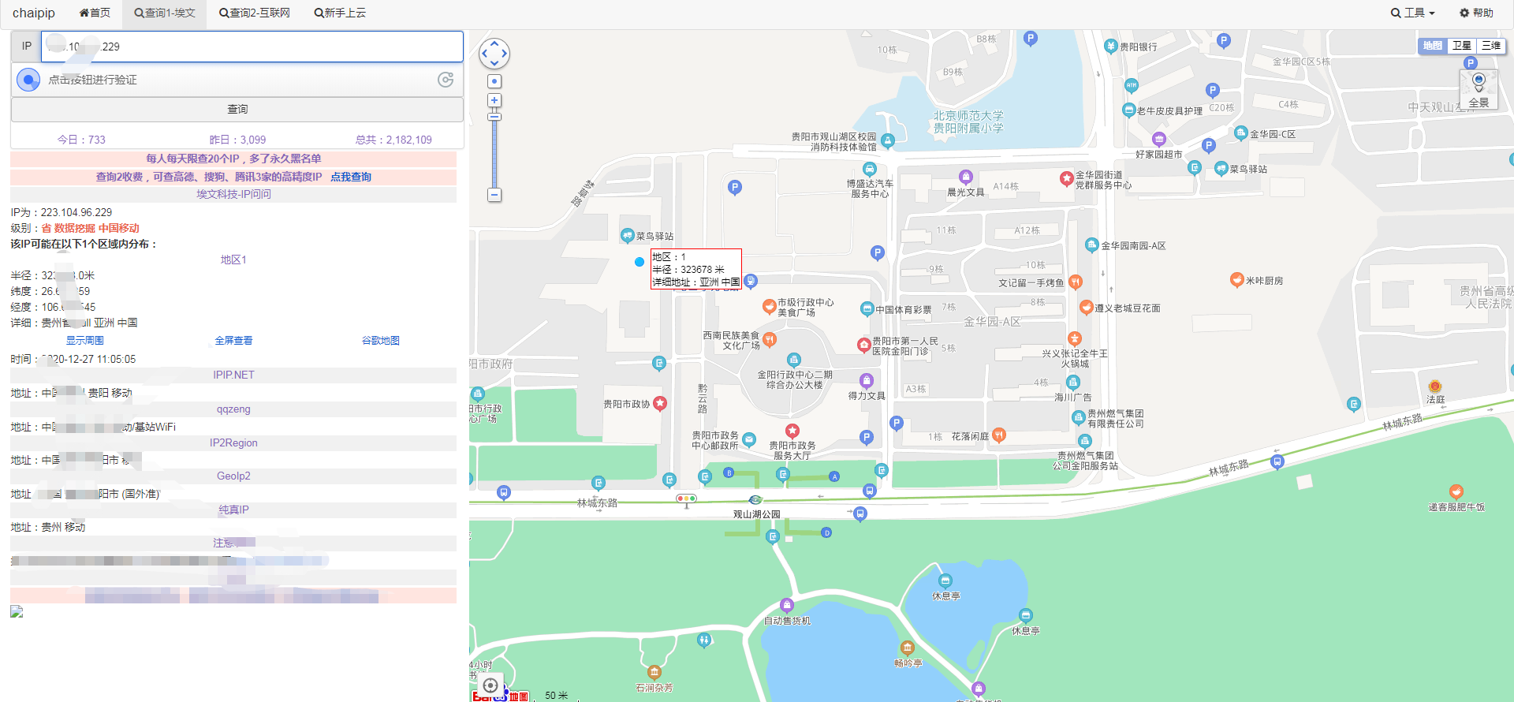The width and height of the screenshot is (1514, 702).
Task: Open 查询2-互联网 tab
Action: 254,13
